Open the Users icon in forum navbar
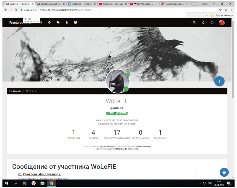The image size is (237, 188). point(67,23)
